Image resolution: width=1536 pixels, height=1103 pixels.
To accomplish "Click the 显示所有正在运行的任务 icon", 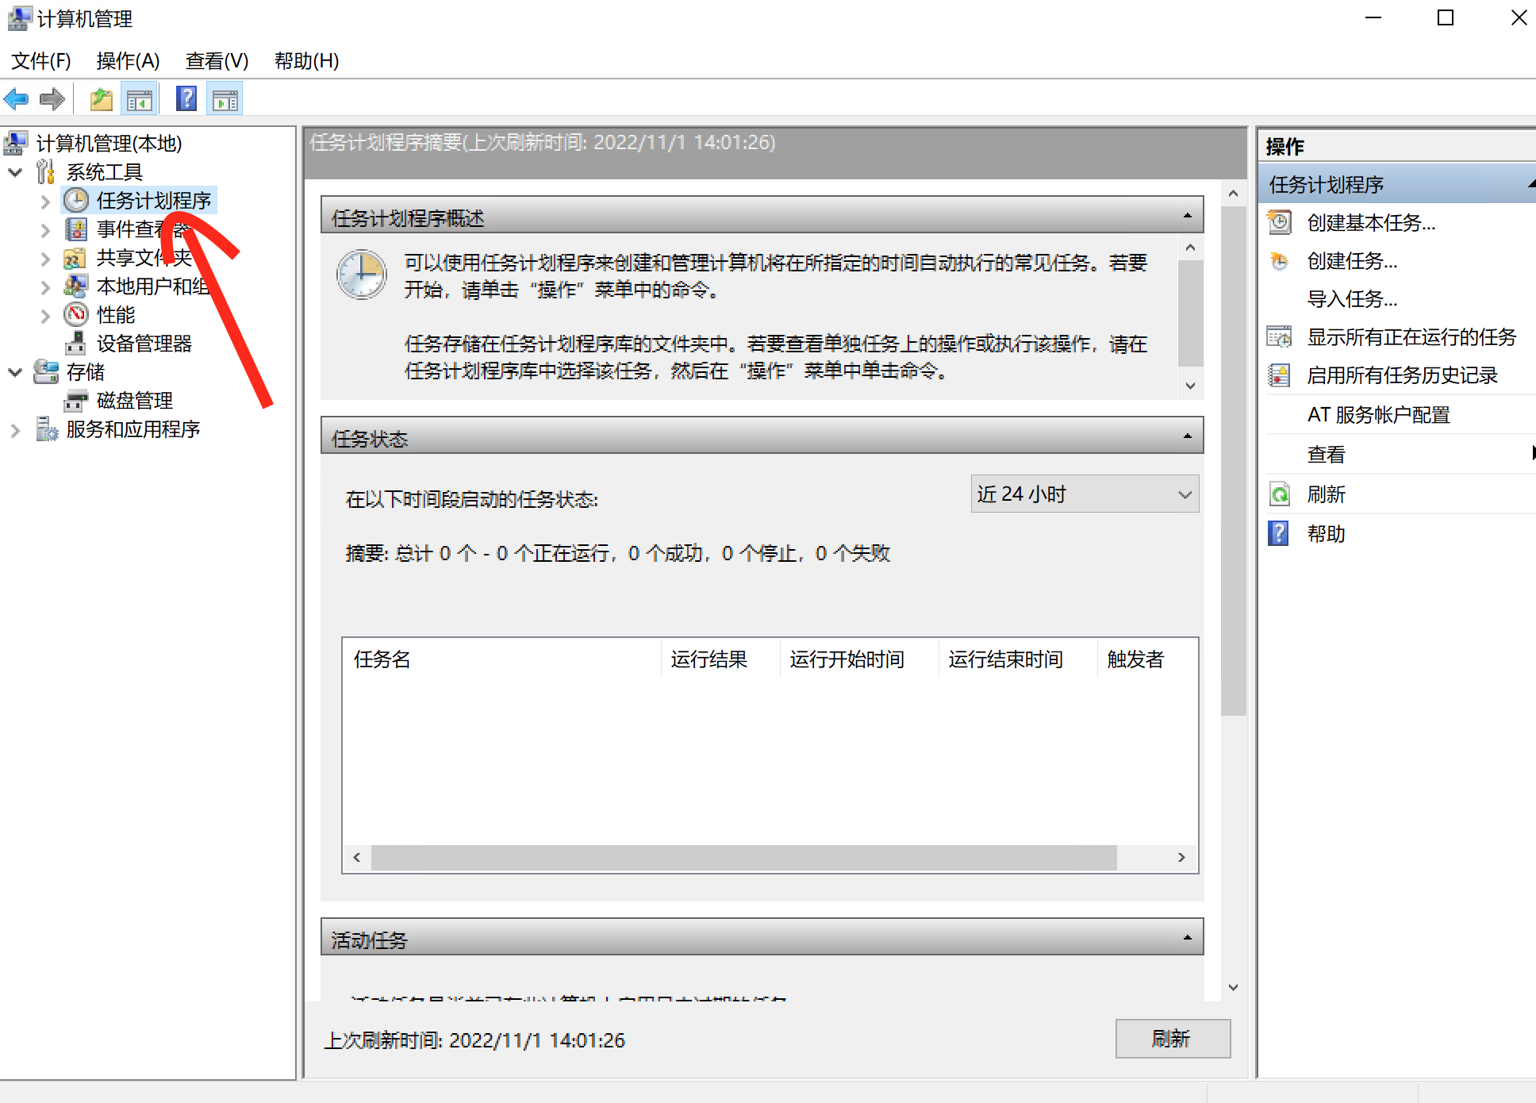I will (1280, 337).
